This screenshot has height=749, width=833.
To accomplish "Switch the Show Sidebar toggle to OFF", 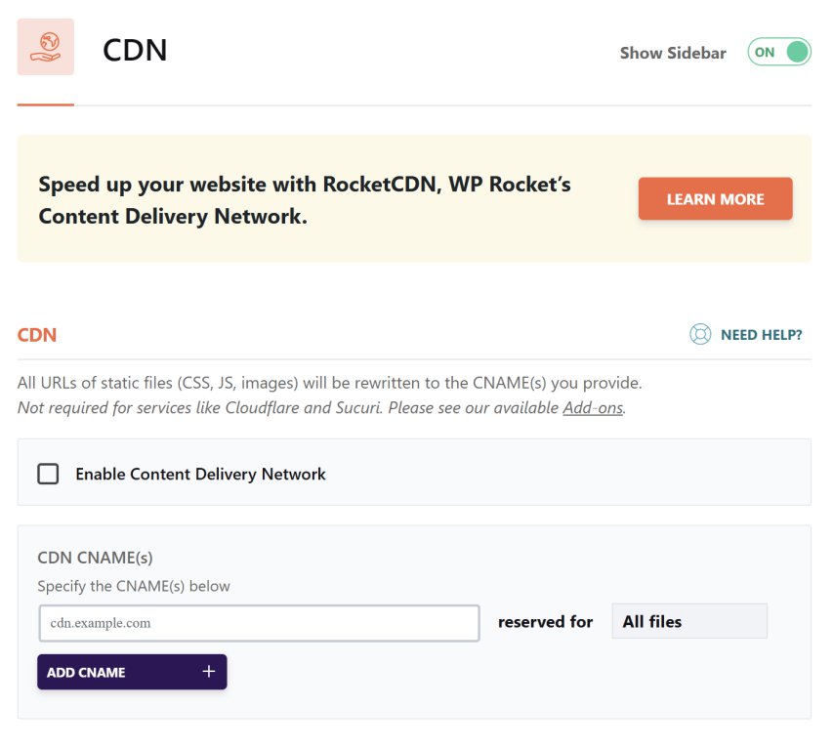I will (778, 52).
